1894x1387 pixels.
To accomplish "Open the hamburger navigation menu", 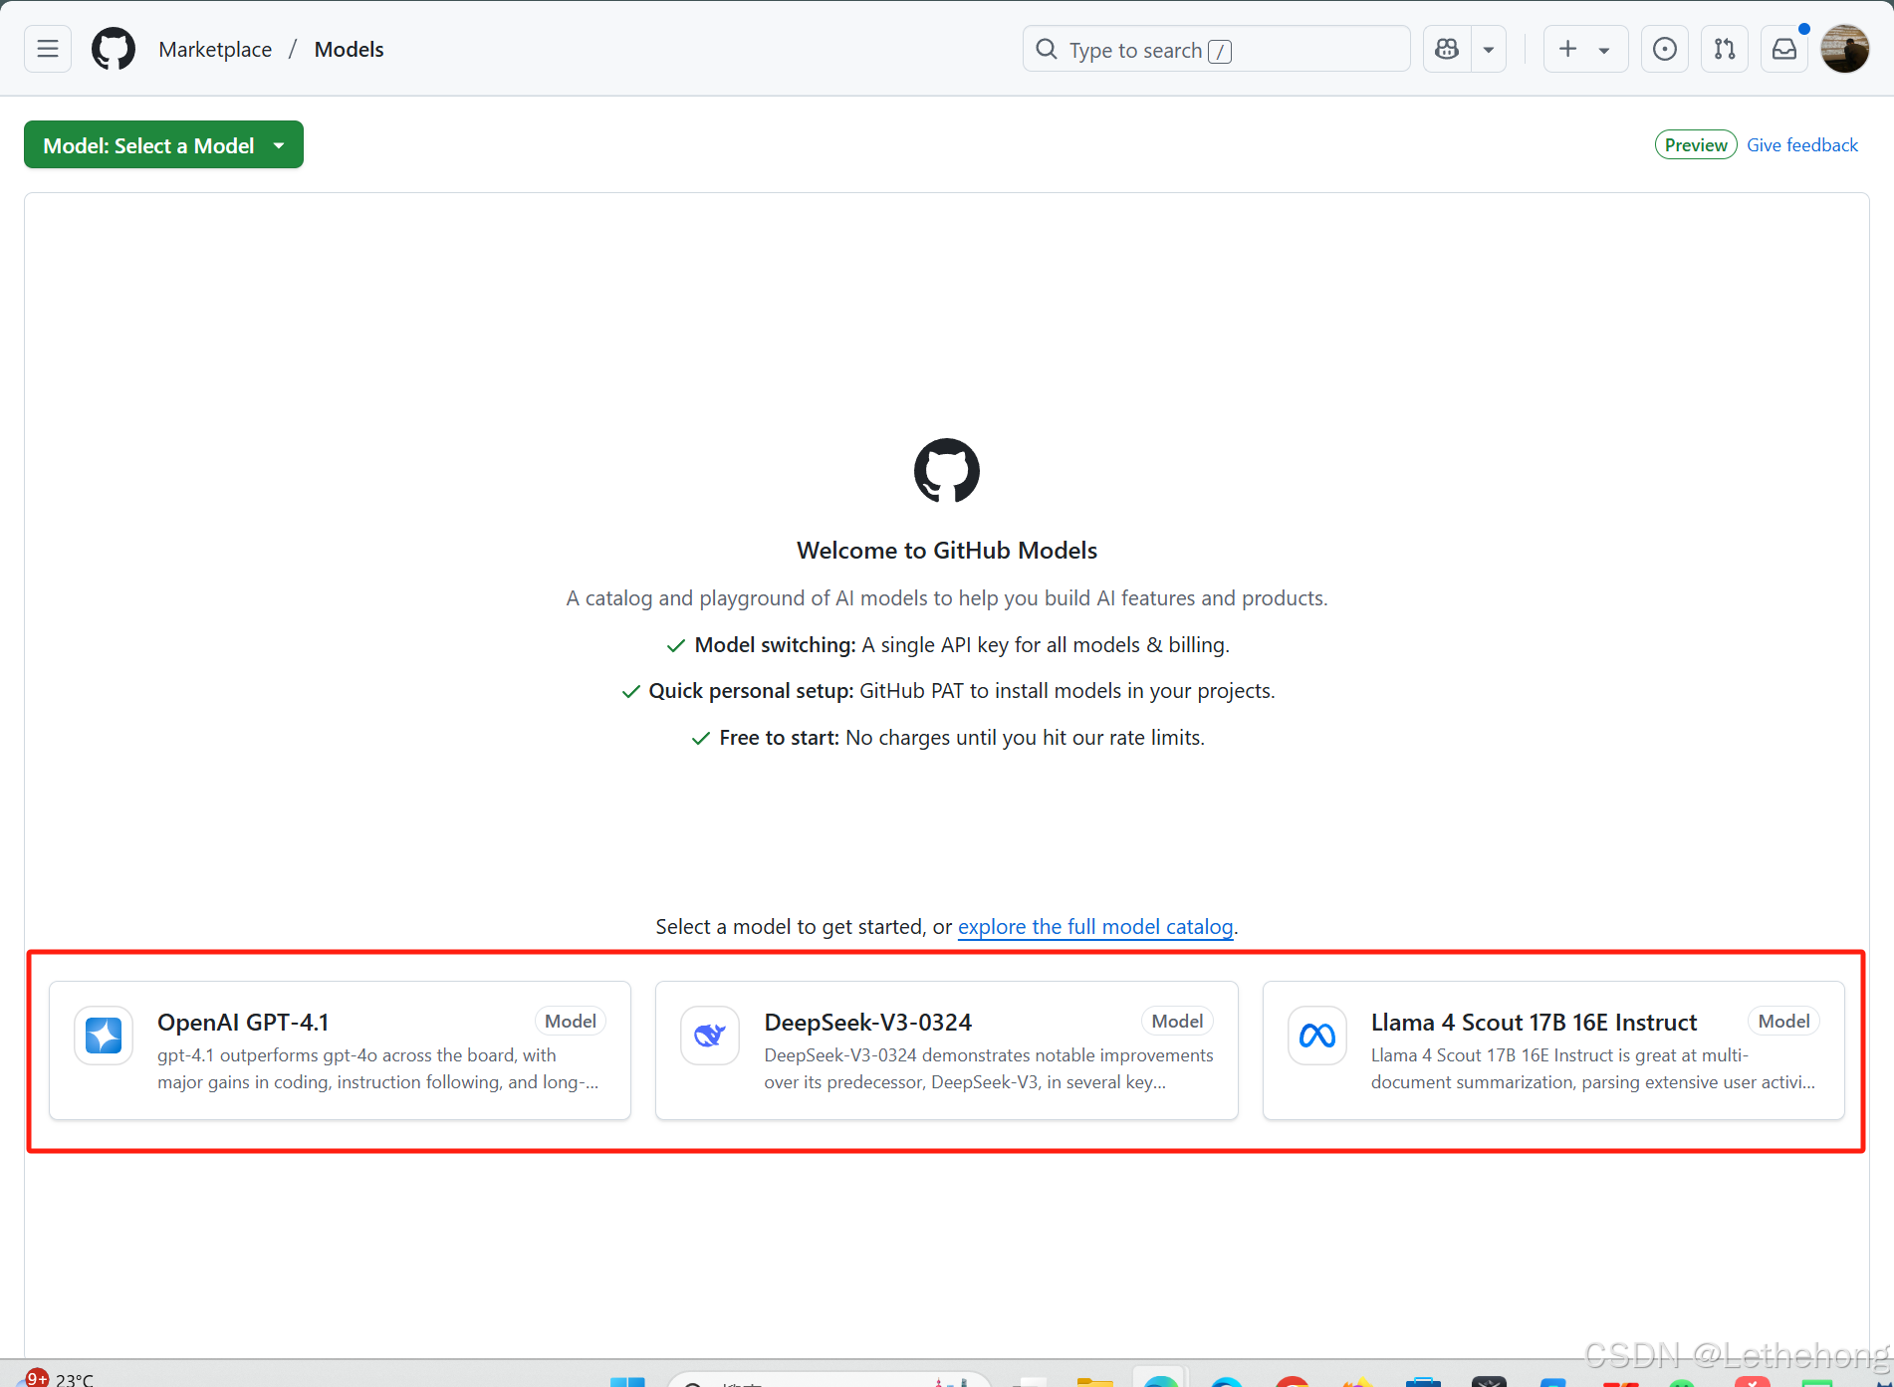I will click(x=48, y=49).
